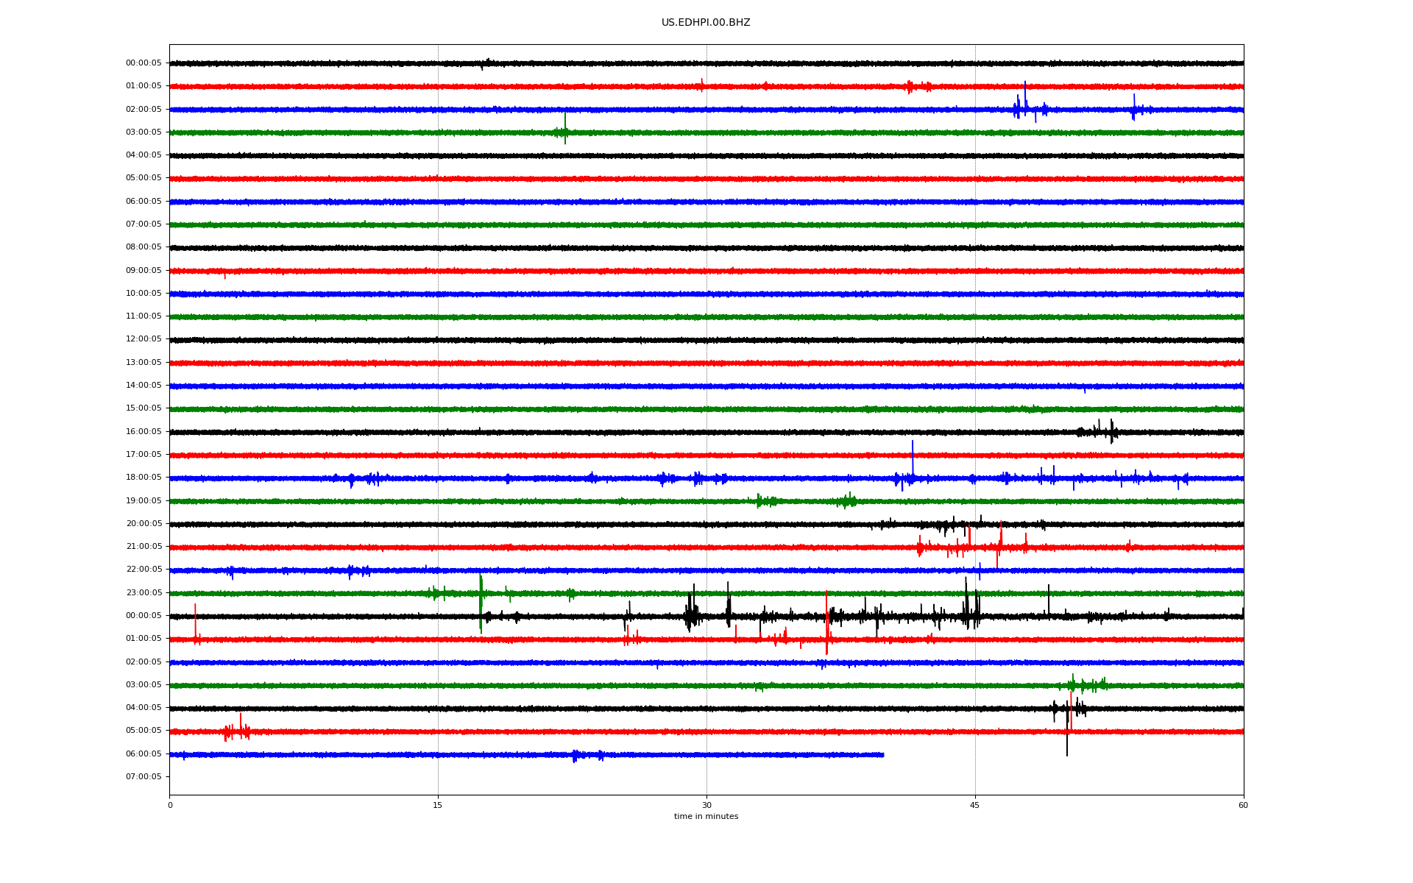This screenshot has width=1413, height=883.
Task: Click the 0 tick on time axis
Action: (x=170, y=805)
